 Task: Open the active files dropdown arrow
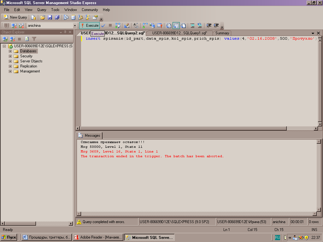pos(313,33)
